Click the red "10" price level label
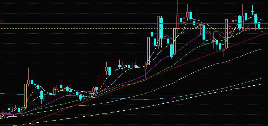 (x=2, y=21)
